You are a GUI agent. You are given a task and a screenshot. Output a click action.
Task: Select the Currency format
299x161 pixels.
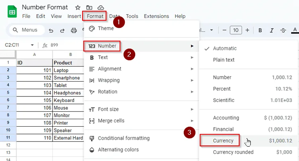click(248, 141)
